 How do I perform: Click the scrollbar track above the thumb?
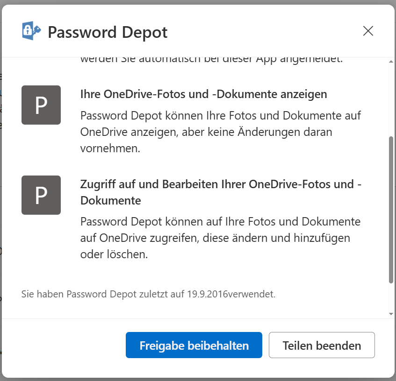pyautogui.click(x=391, y=100)
